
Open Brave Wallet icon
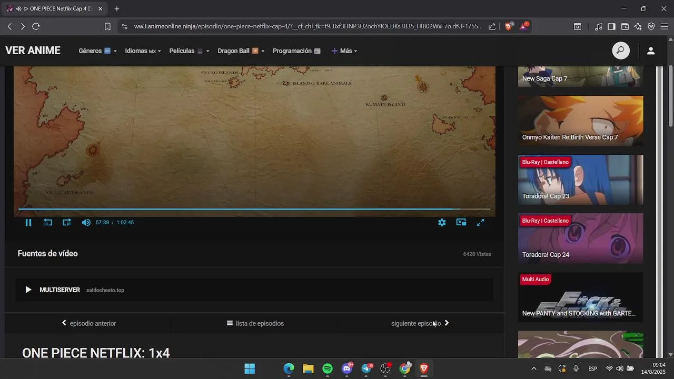pos(625,26)
